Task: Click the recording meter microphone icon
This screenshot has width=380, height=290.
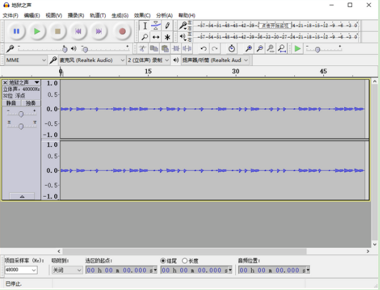Action: coord(182,26)
